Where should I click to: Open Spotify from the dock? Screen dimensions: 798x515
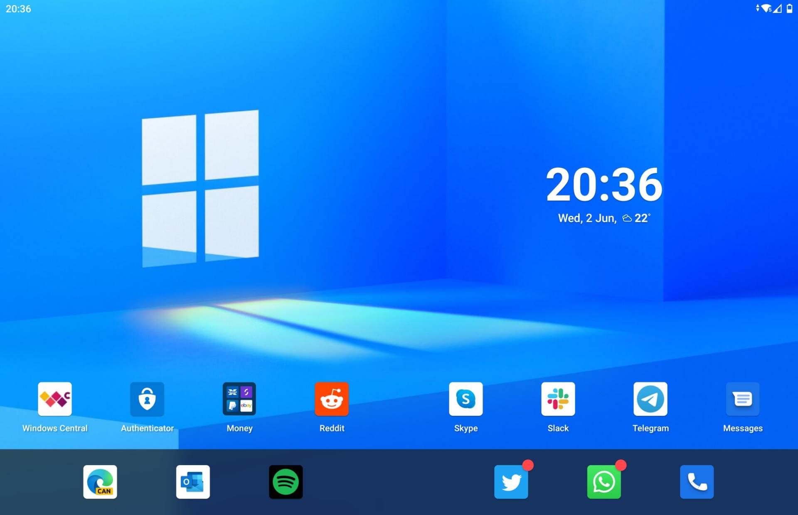[x=286, y=482]
